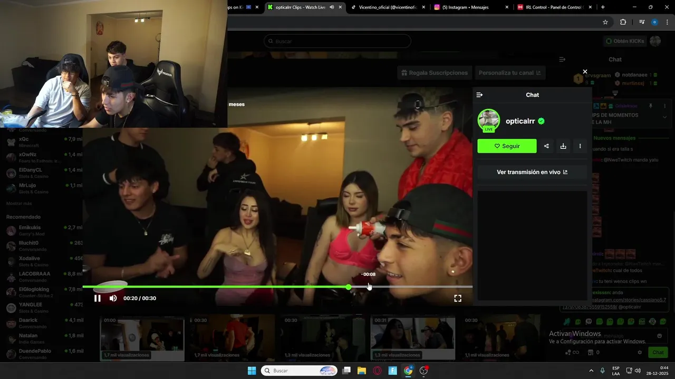The image size is (675, 379).
Task: Open the Emikukis recommended channel
Action: coord(41,230)
